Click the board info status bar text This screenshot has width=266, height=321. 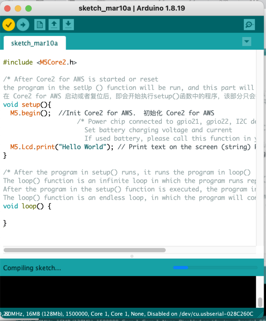(127, 314)
